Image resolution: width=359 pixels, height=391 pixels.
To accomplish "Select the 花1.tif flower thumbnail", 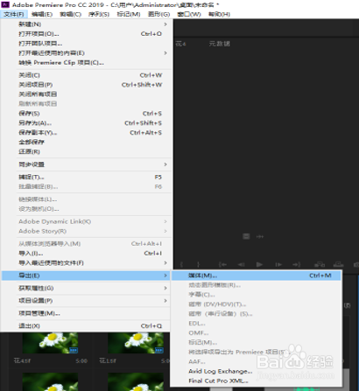I will coord(136,343).
